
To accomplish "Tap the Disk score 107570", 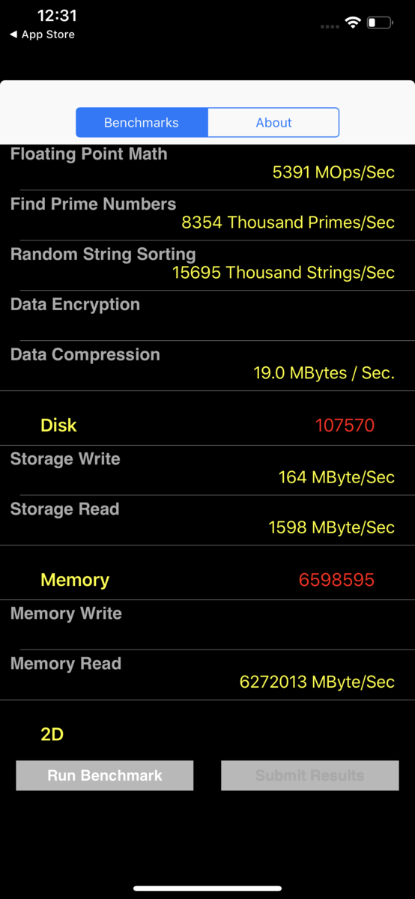I will coord(345,426).
